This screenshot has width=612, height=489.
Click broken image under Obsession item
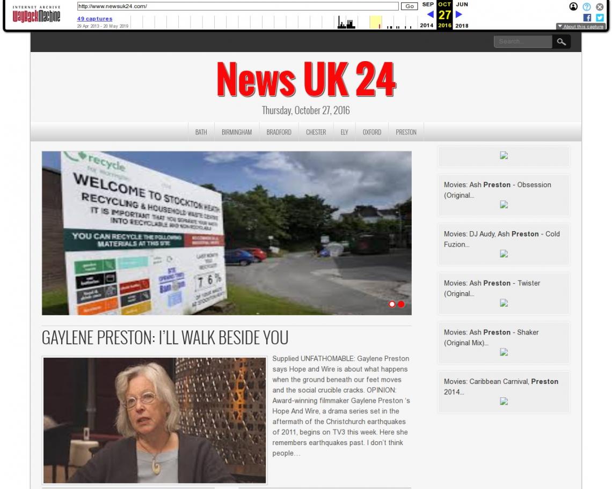504,204
